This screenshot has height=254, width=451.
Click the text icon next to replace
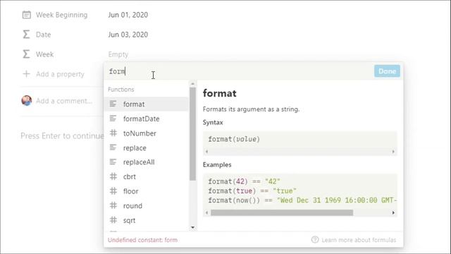[113, 147]
